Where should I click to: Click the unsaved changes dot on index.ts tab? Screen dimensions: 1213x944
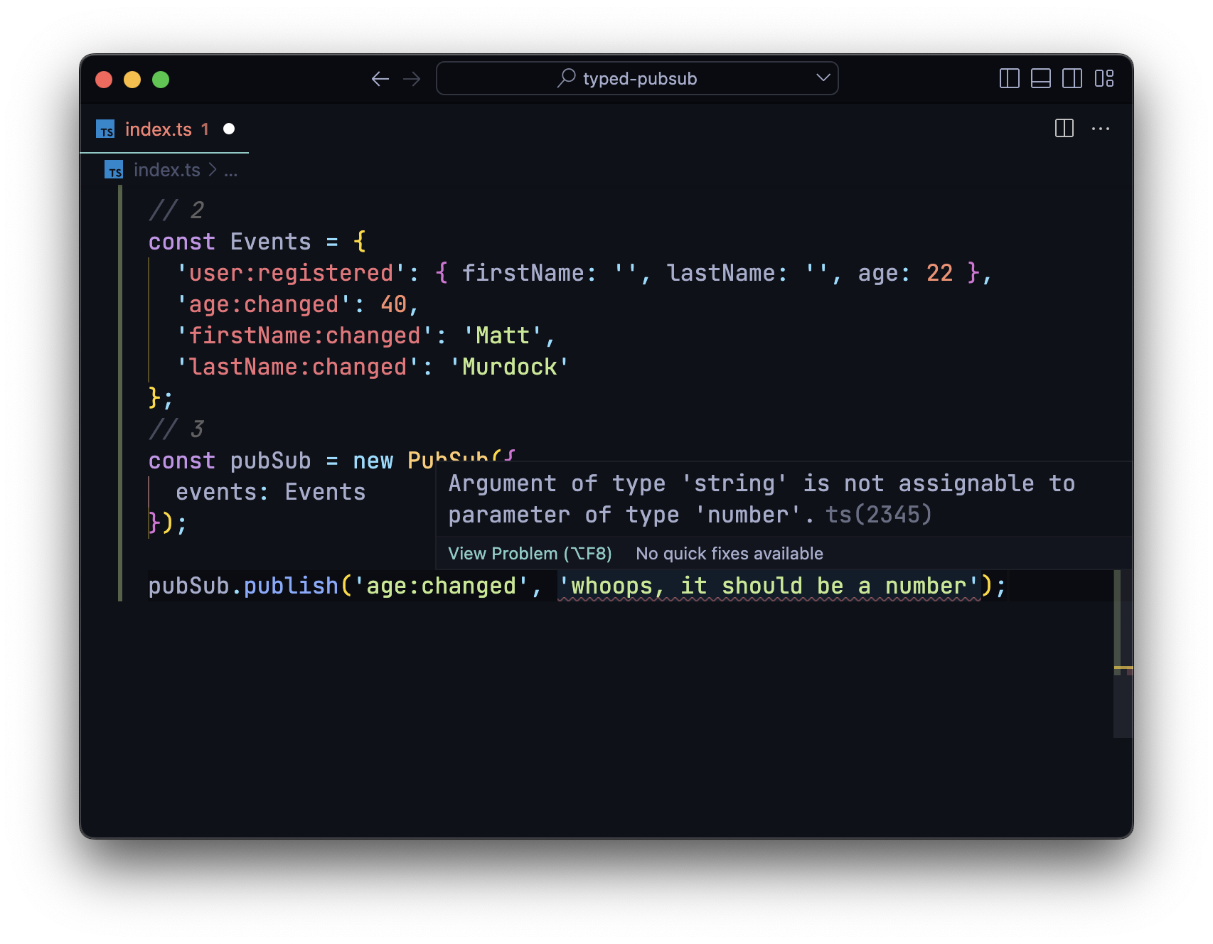(229, 129)
